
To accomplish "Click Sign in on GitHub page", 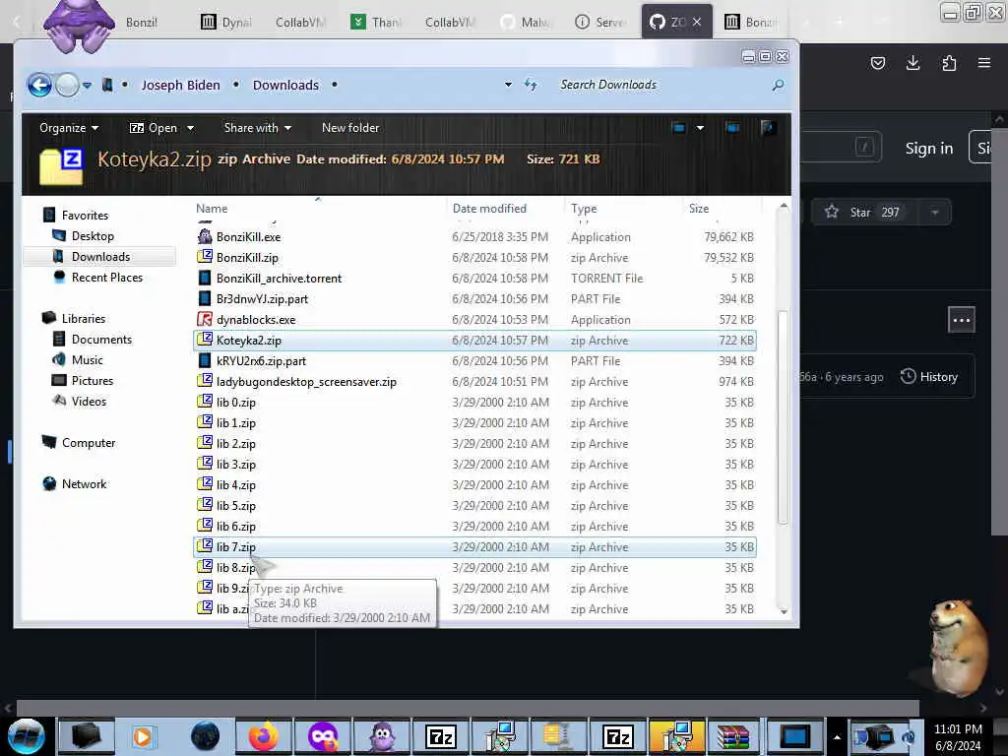I will click(x=929, y=149).
